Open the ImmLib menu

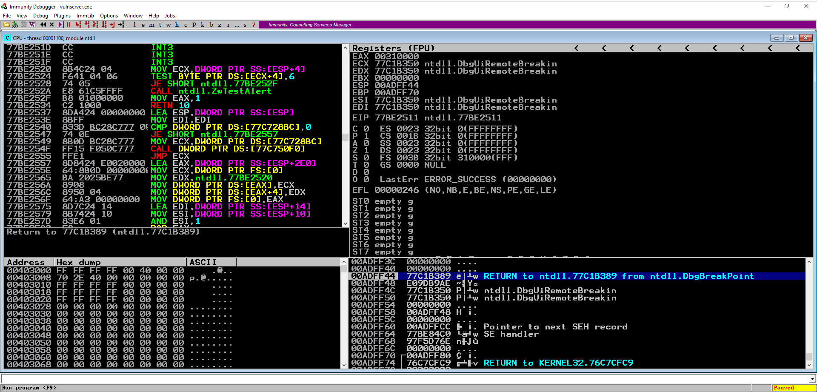tap(85, 16)
